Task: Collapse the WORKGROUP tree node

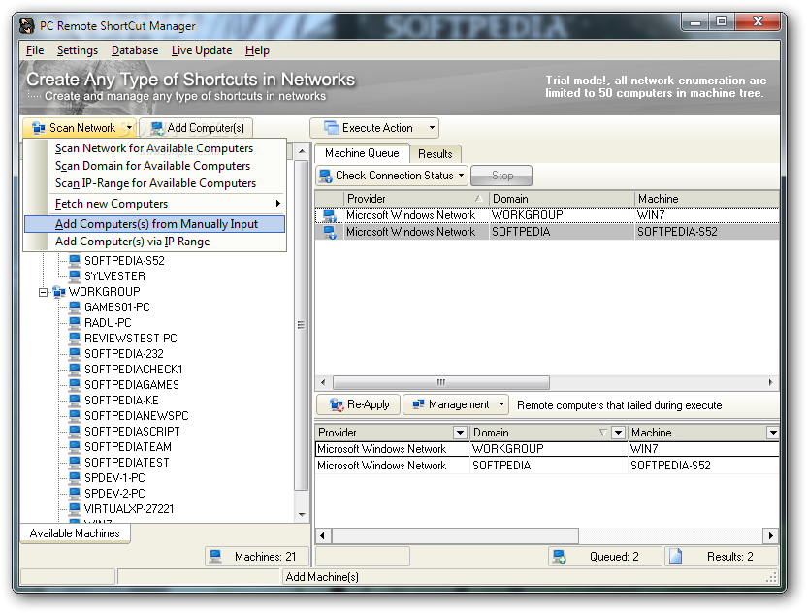Action: pos(44,292)
